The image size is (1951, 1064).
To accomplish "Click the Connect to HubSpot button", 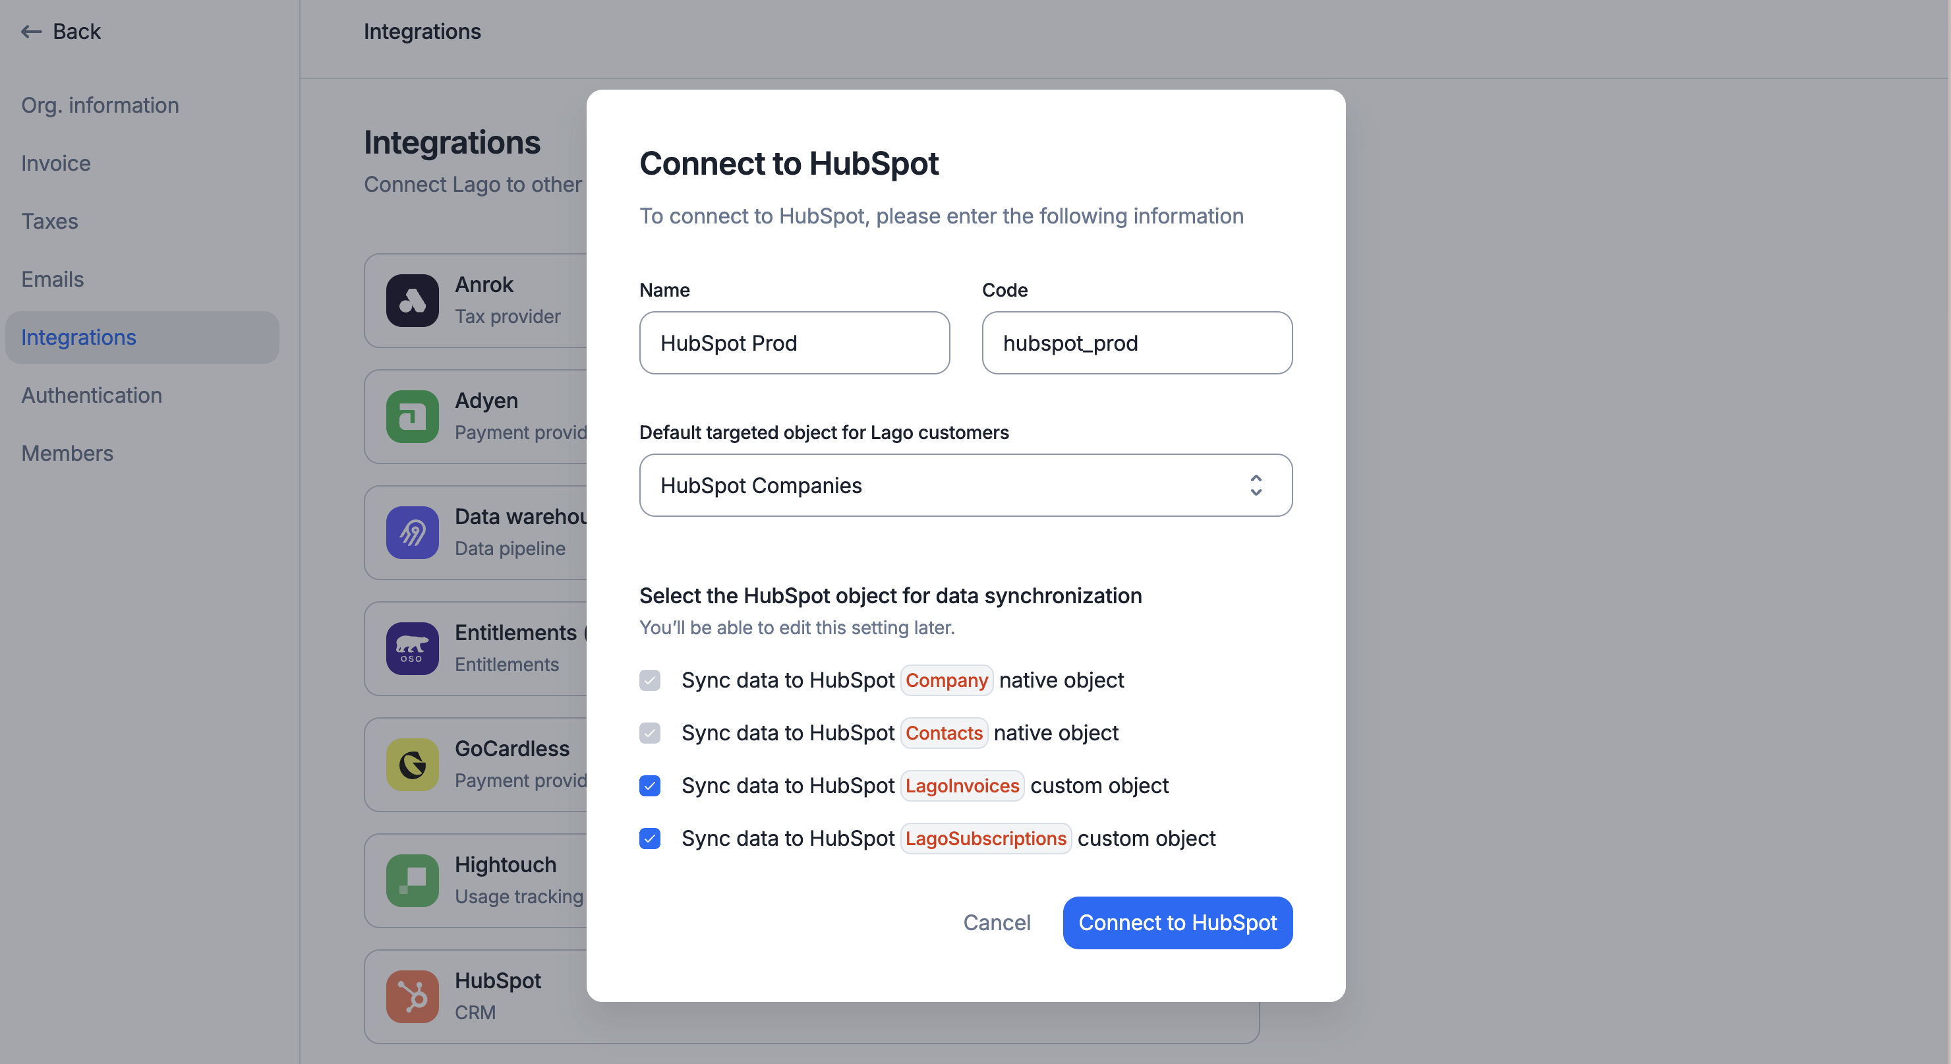I will click(1178, 922).
